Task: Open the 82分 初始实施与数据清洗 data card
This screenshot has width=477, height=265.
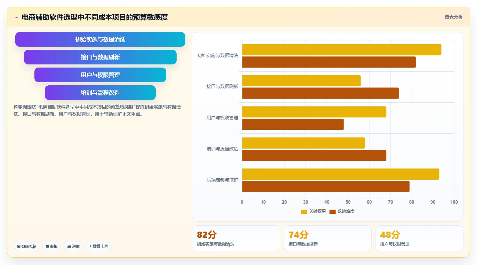Action: (x=236, y=238)
